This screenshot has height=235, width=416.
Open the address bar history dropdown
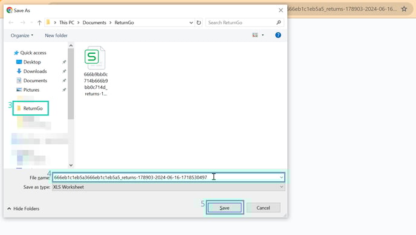point(191,23)
